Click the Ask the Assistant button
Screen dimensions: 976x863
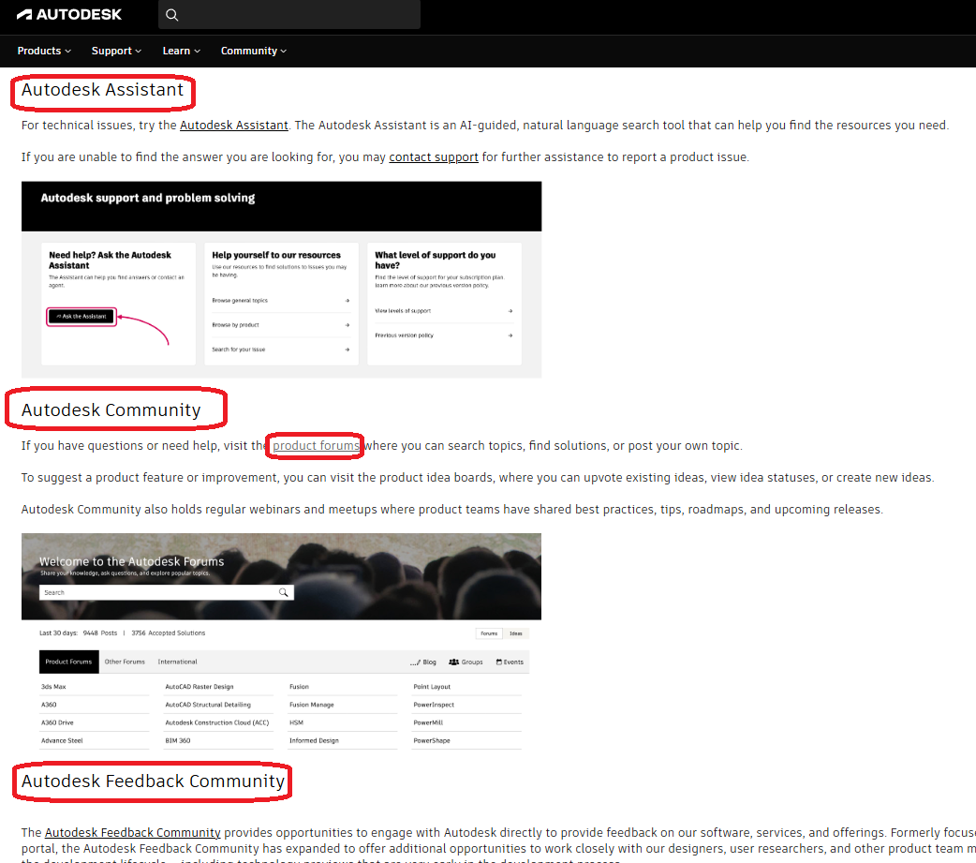[x=81, y=316]
